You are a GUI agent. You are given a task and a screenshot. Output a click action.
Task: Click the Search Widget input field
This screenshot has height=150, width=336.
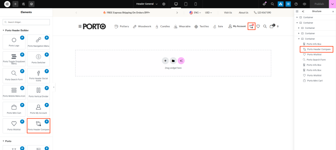(x=26, y=22)
